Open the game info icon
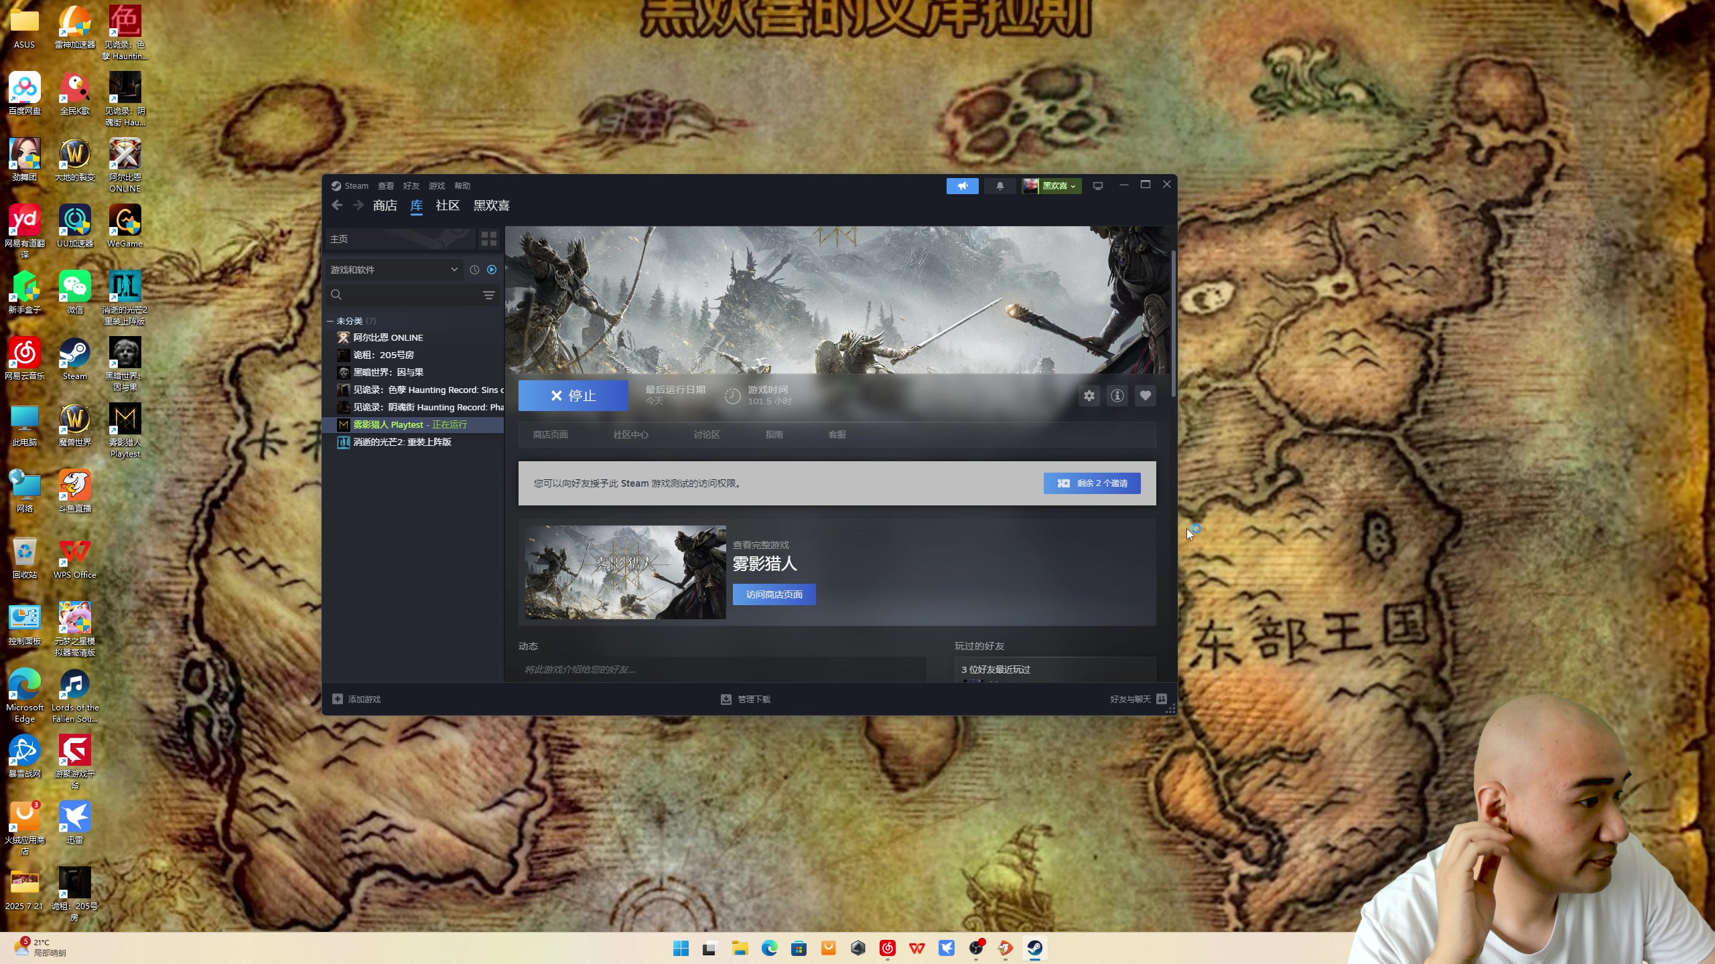Image resolution: width=1715 pixels, height=964 pixels. pos(1117,396)
